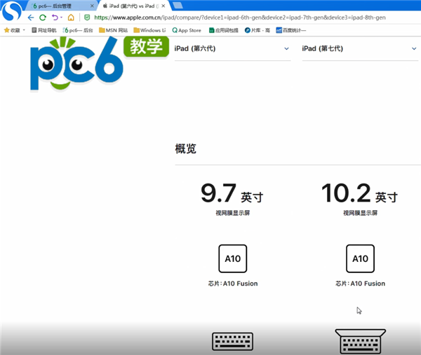Open the iPad (第六代) model dropdown
Viewport: 421px width, 355px height.
232,49
